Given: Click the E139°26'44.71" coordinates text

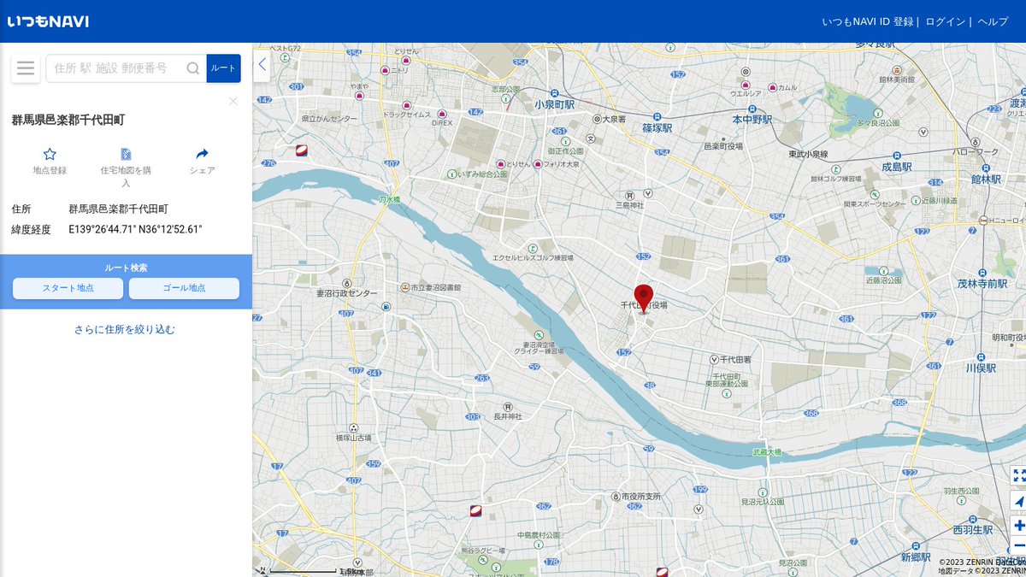Looking at the screenshot, I should (103, 229).
